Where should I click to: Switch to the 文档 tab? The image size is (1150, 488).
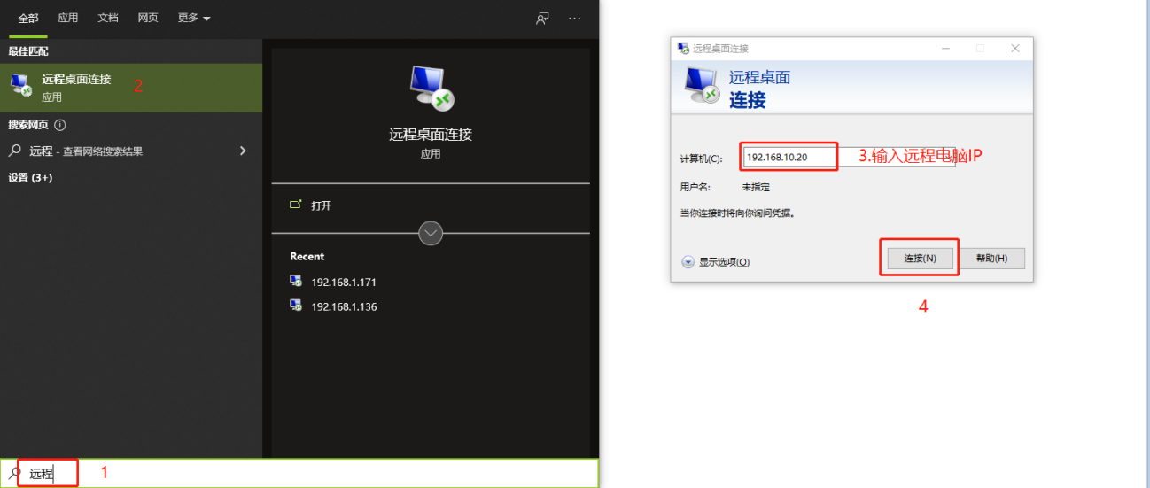(x=108, y=18)
